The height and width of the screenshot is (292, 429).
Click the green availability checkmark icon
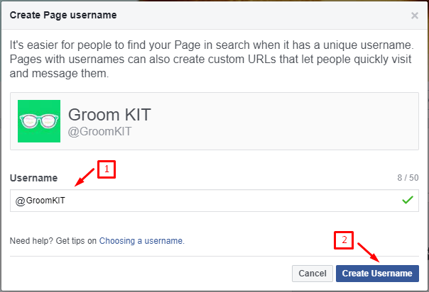[x=408, y=200]
